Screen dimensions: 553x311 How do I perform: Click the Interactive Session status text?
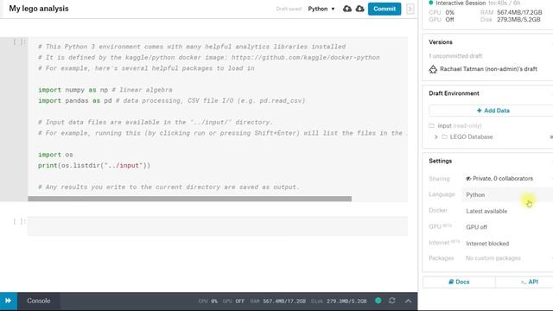click(461, 3)
